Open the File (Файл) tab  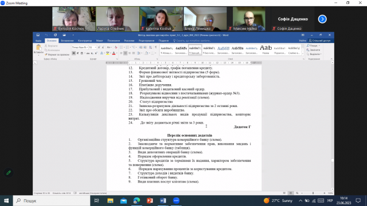[x=38, y=41]
